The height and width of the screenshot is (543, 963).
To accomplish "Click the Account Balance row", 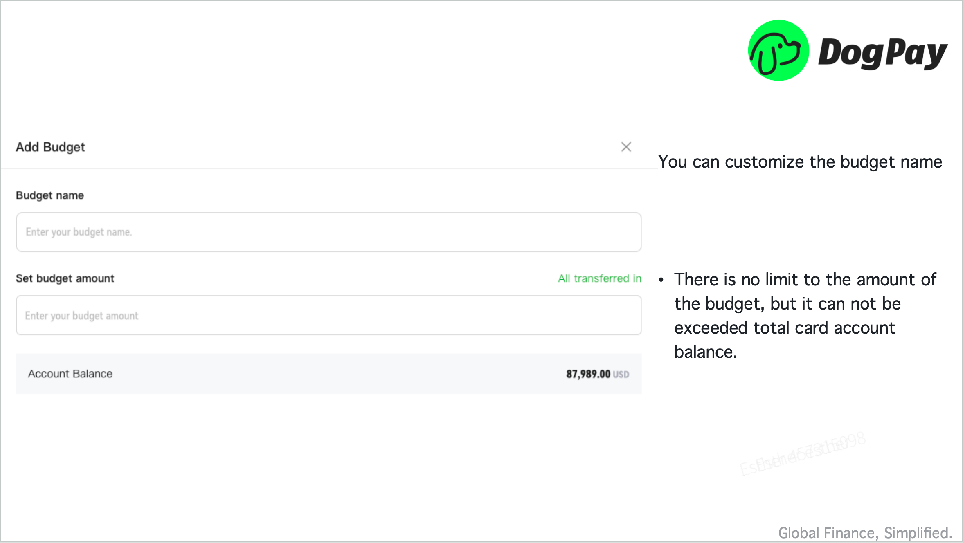I will point(328,374).
